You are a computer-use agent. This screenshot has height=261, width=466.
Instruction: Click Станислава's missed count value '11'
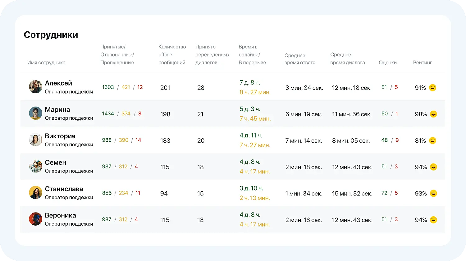coord(138,193)
